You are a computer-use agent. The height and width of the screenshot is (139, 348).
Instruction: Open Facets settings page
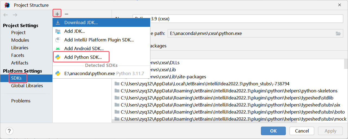pos(18,55)
